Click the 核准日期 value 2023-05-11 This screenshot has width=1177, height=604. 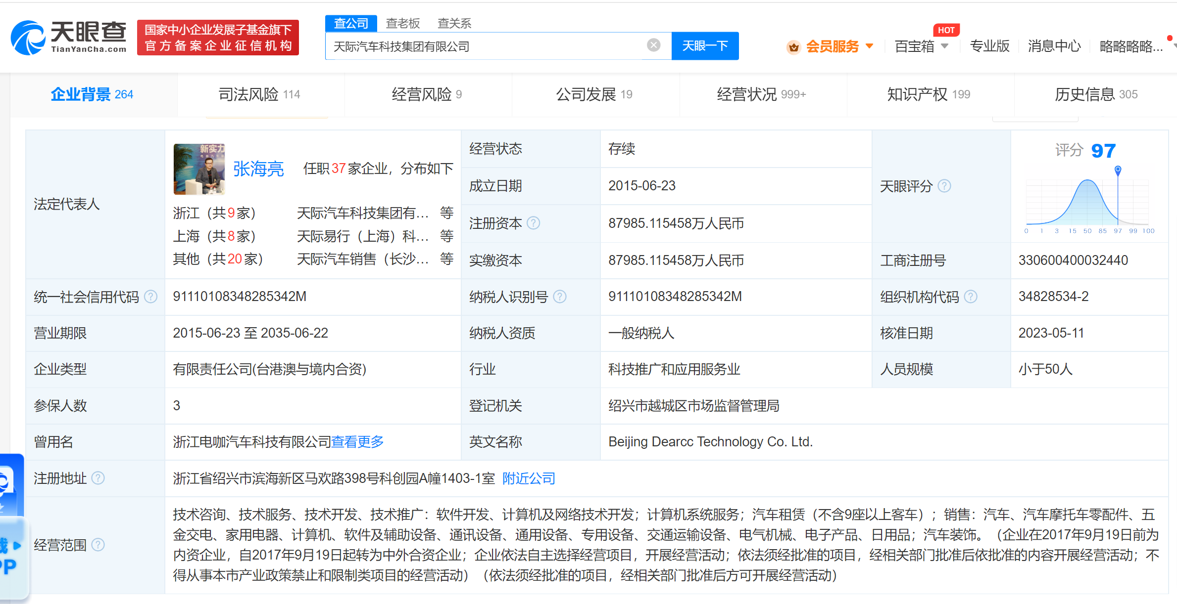(x=1051, y=333)
